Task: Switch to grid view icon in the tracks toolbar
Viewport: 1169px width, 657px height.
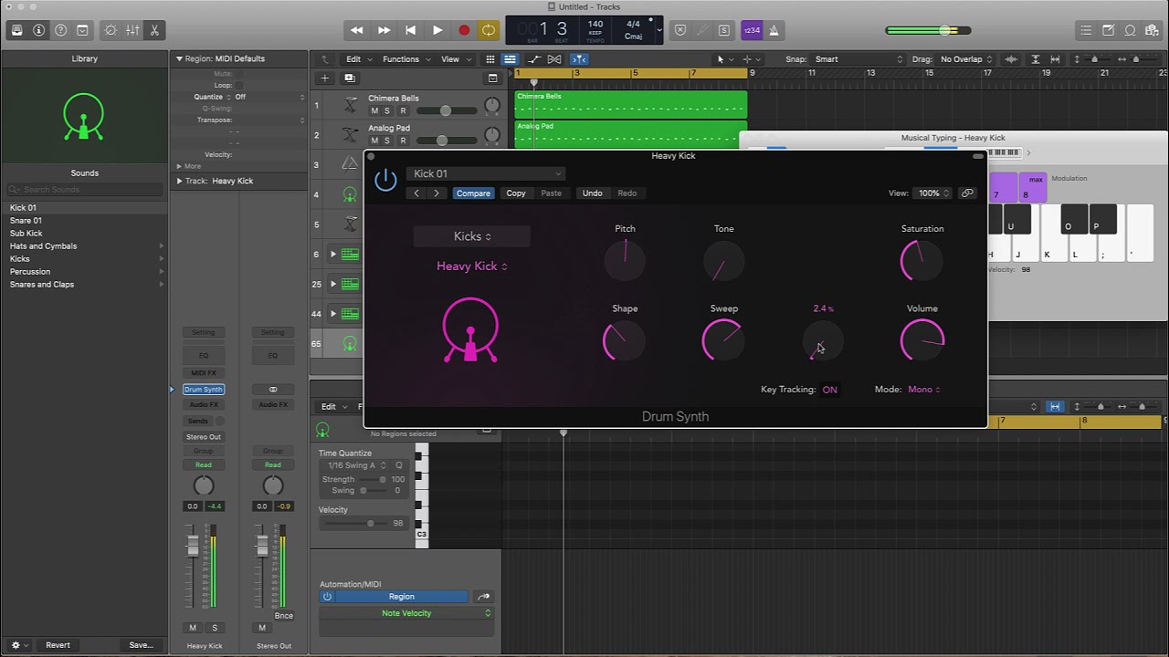Action: coord(490,59)
